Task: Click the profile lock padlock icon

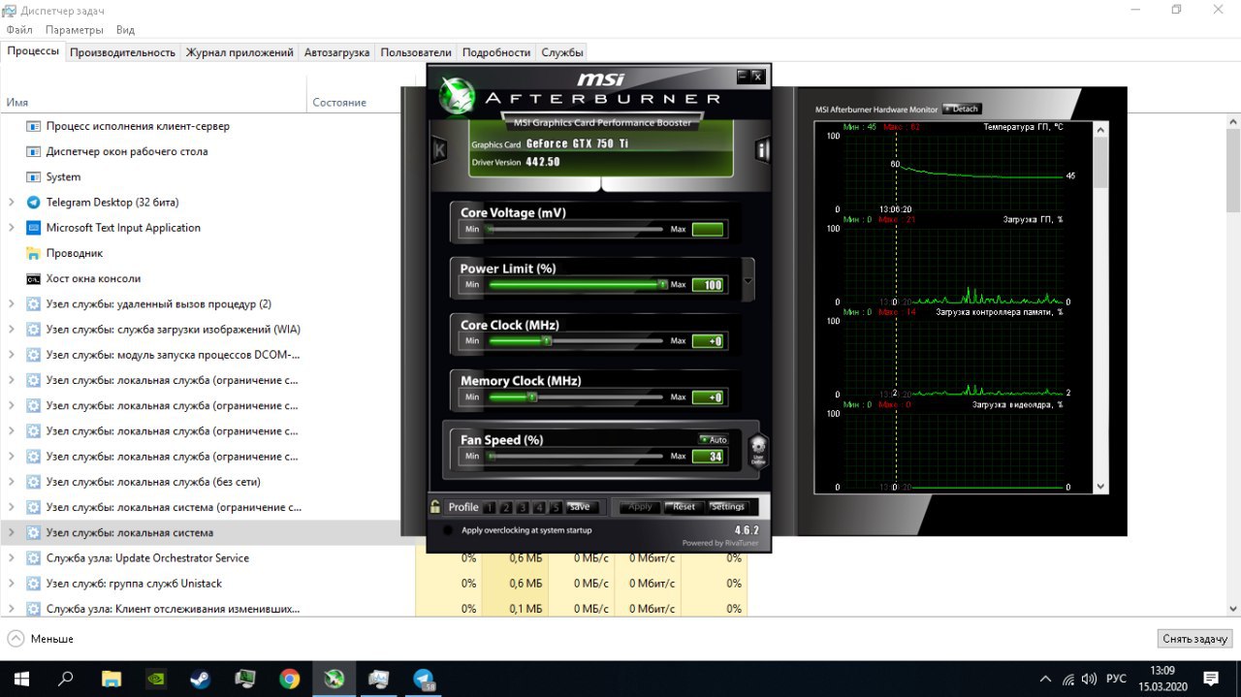Action: click(436, 506)
